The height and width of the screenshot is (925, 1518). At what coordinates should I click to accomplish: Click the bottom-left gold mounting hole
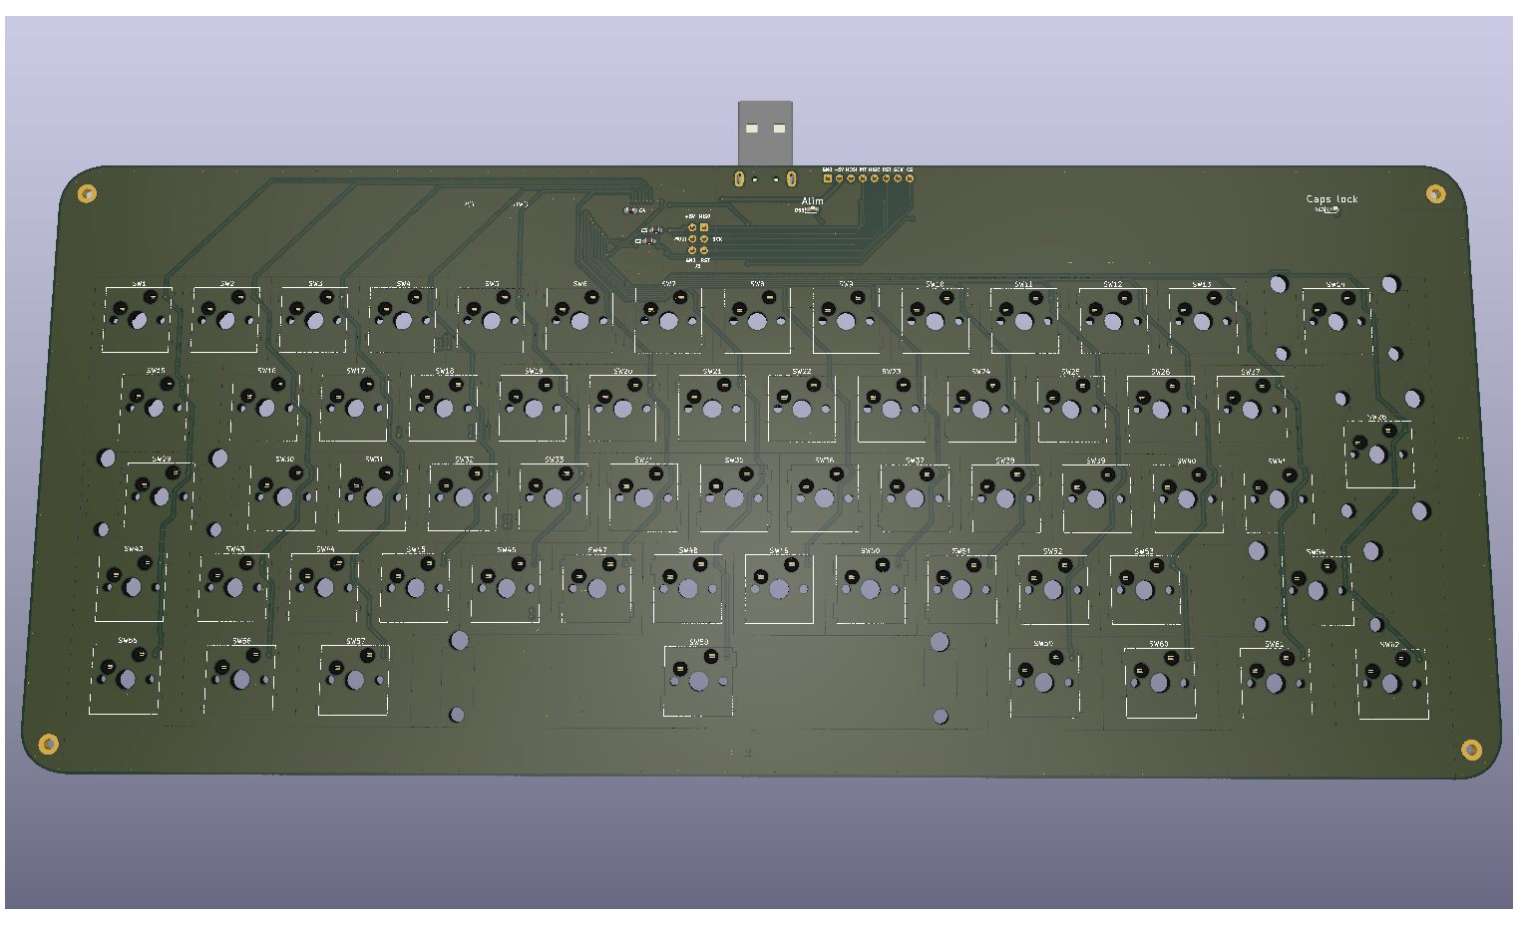[x=48, y=744]
